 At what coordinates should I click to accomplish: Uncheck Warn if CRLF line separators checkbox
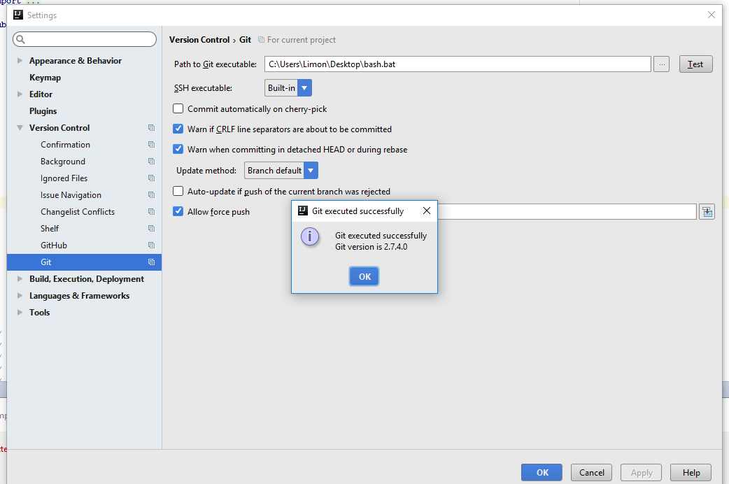pos(178,129)
